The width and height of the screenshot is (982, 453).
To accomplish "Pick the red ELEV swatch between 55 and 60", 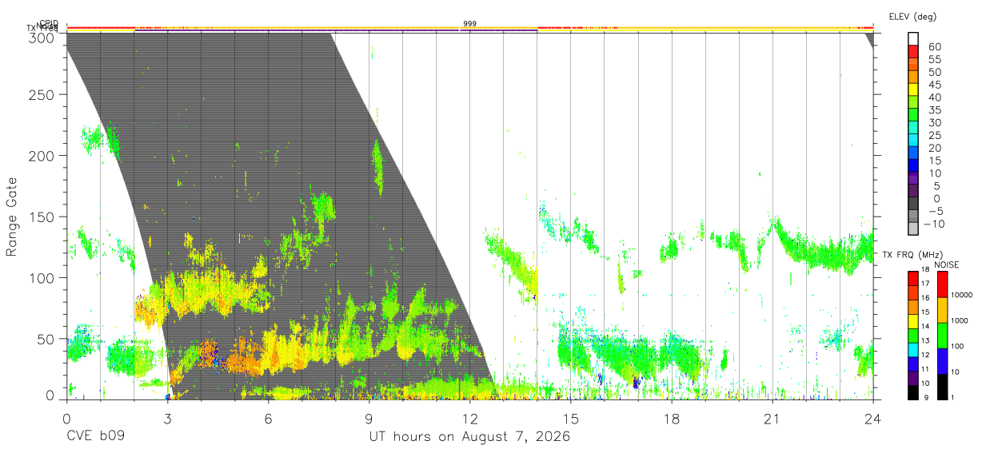I will (913, 52).
